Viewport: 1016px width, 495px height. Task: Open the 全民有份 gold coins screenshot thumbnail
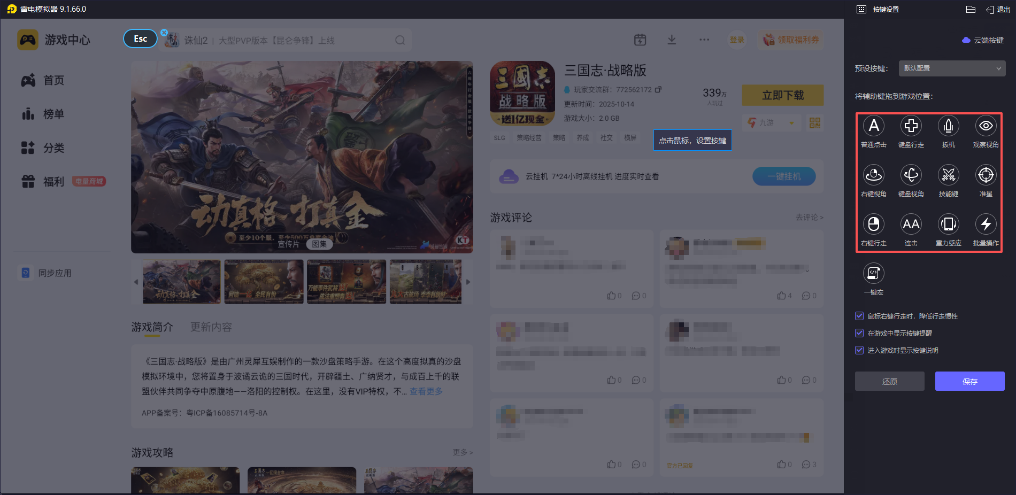[264, 282]
